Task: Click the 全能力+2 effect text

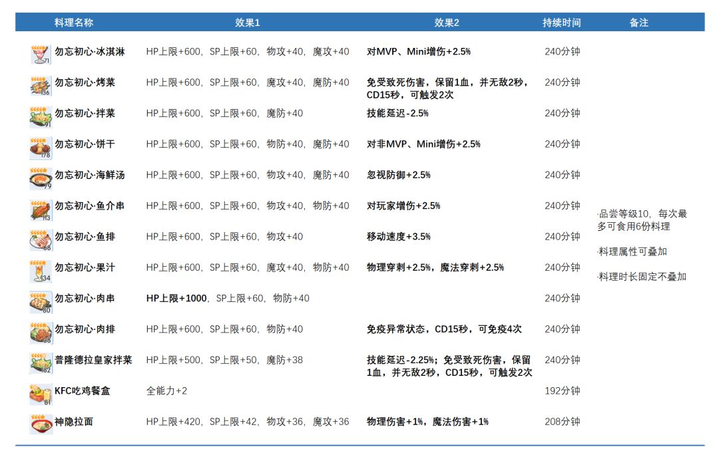Action: (x=166, y=390)
